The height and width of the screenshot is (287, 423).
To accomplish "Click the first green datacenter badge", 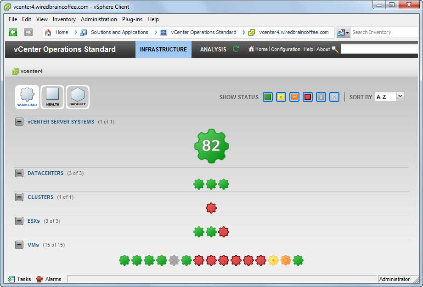I will pos(199,184).
